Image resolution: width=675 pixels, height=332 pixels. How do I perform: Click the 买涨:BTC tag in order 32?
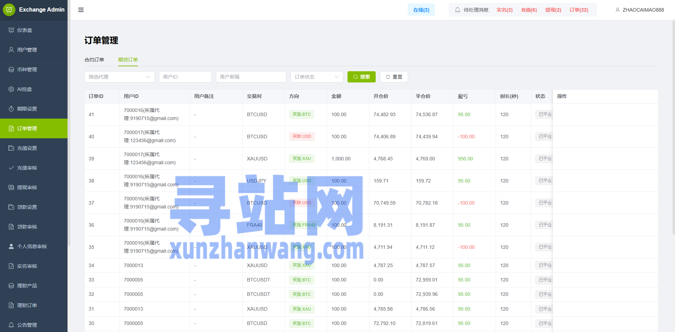point(302,294)
